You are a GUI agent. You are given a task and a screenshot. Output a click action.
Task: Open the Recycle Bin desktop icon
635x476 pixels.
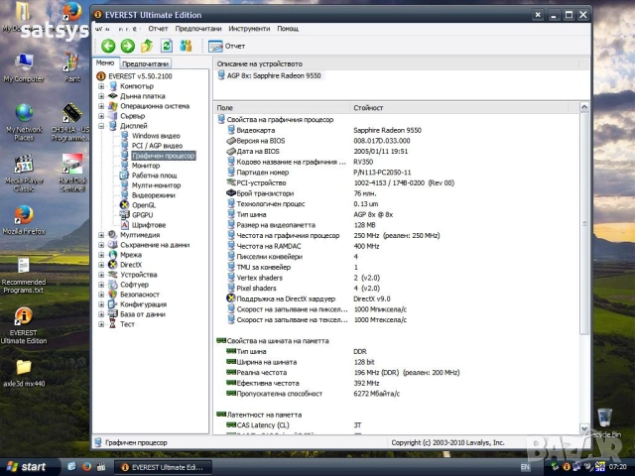604,423
